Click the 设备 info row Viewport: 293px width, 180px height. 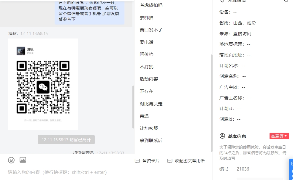(x=228, y=12)
